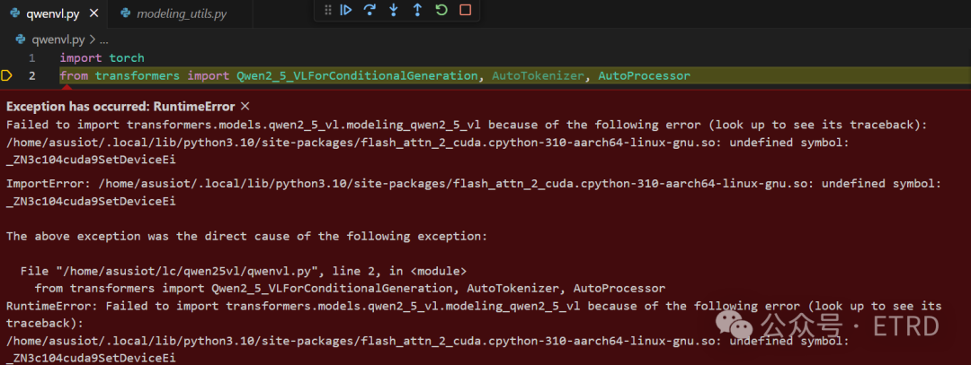This screenshot has height=365, width=971.
Task: Click AutoTokenizer in the highlighted line
Action: click(x=538, y=76)
